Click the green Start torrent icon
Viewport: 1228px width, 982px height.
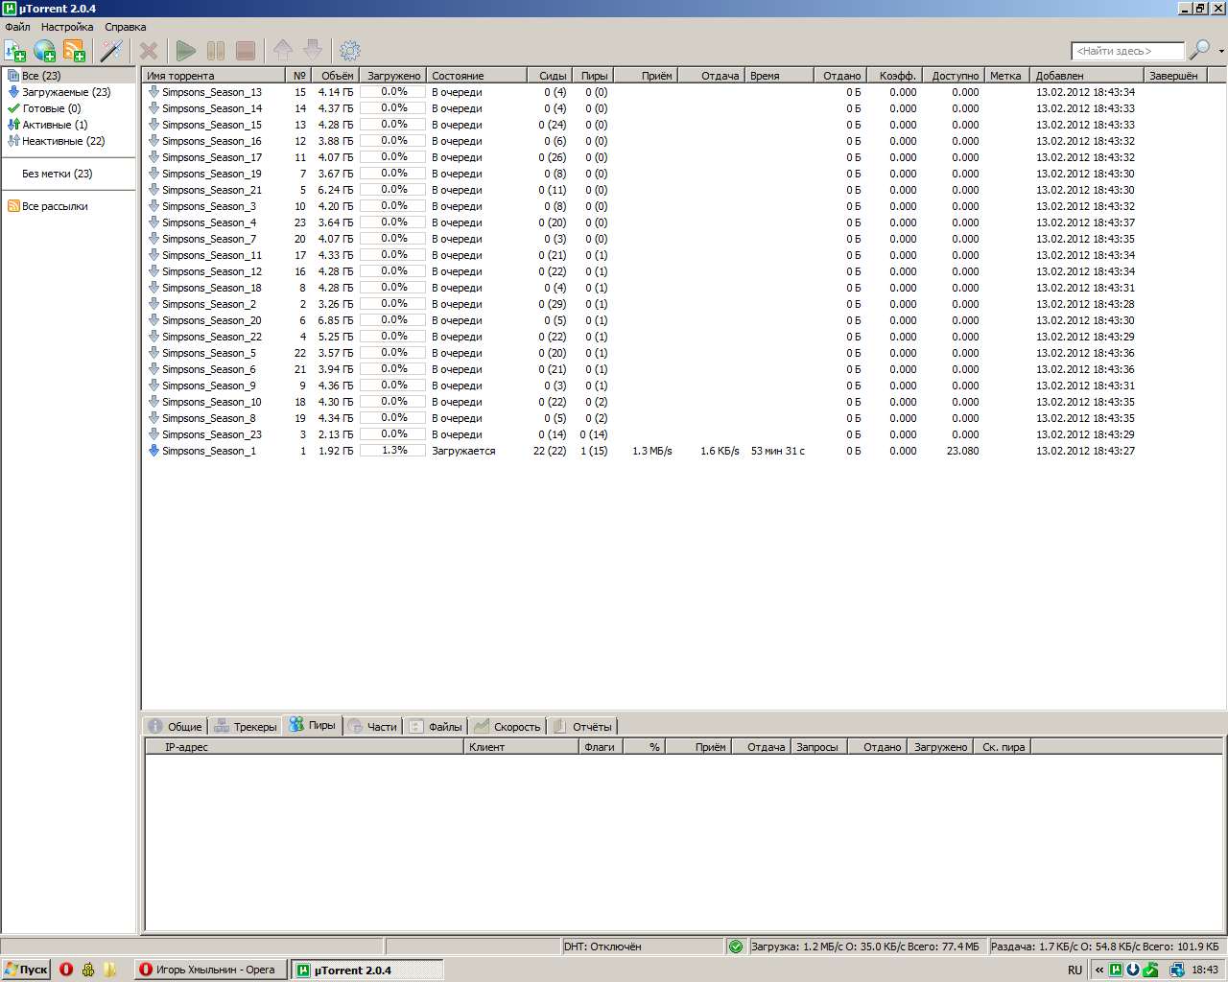(x=186, y=50)
